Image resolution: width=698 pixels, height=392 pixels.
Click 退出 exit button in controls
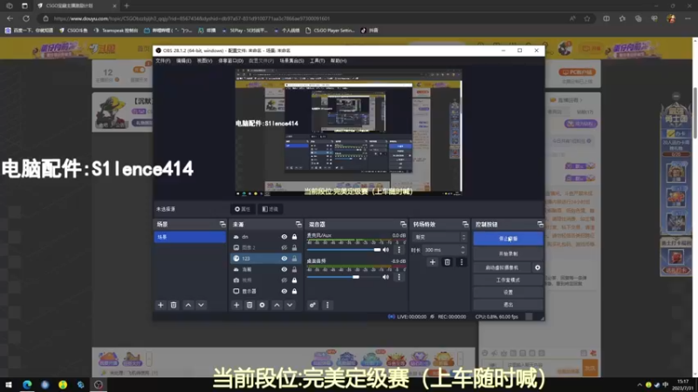[508, 304]
